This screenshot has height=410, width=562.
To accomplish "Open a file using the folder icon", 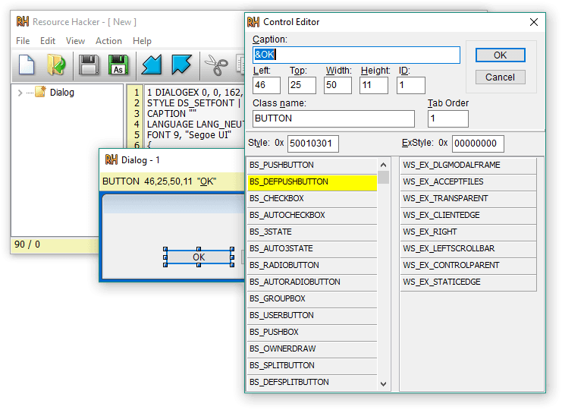I will point(57,65).
